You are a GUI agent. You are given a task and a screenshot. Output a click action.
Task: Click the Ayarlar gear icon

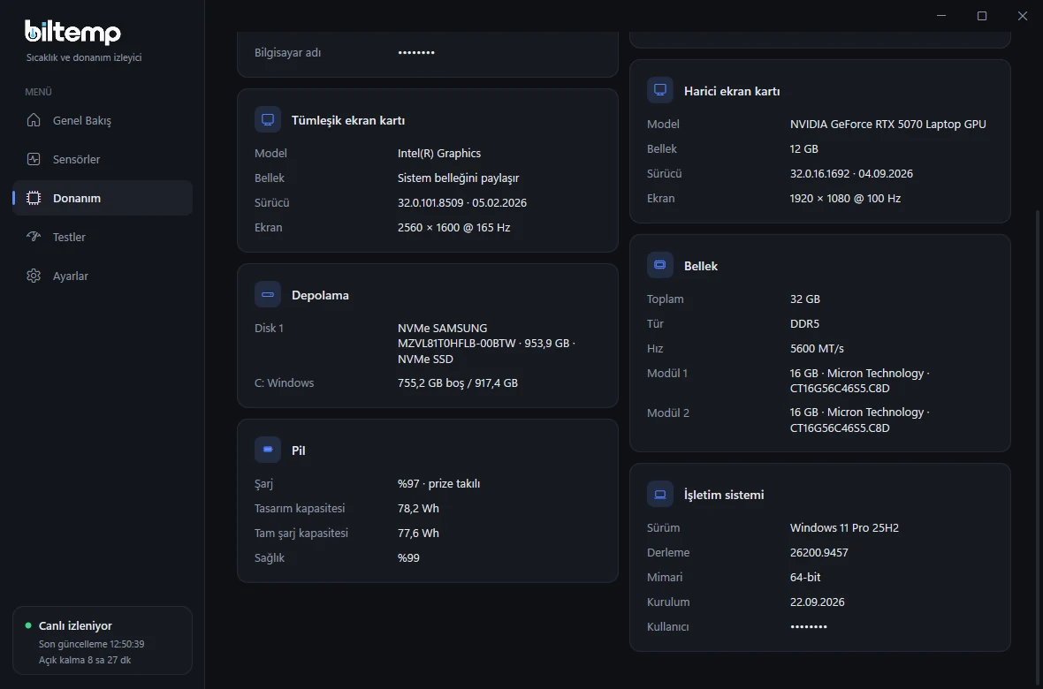click(34, 276)
